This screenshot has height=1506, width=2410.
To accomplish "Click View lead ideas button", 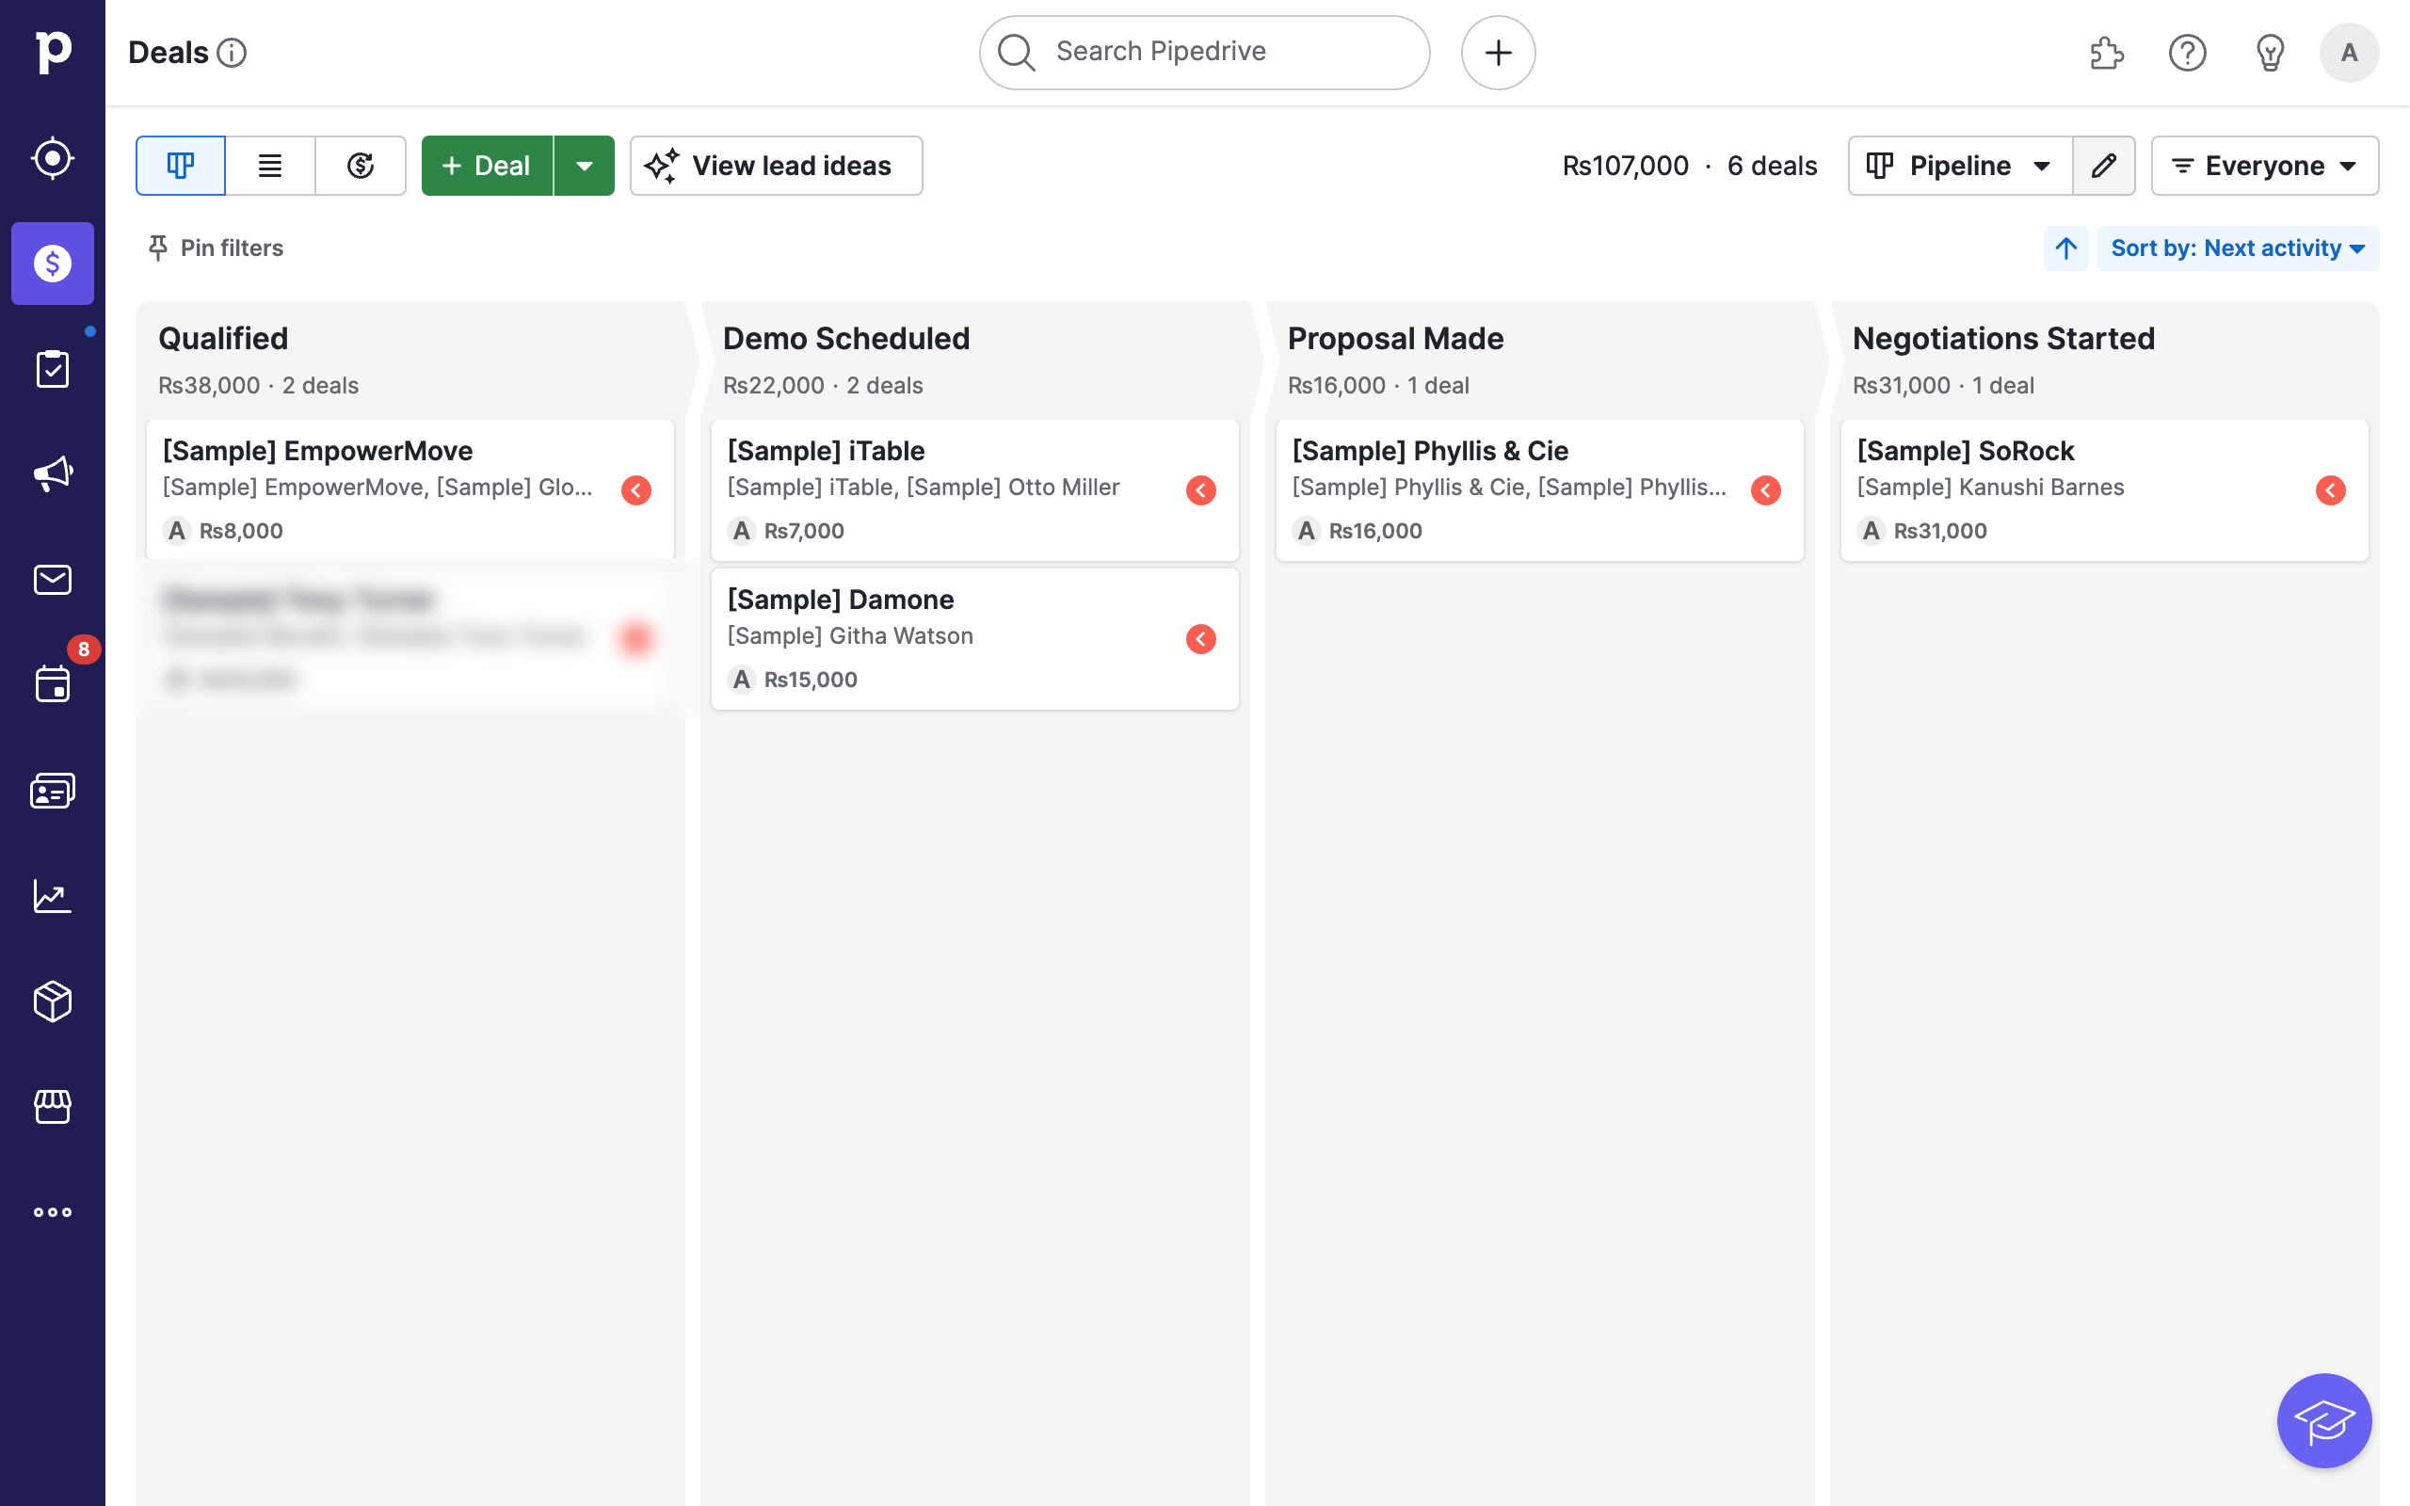I will 776,166.
